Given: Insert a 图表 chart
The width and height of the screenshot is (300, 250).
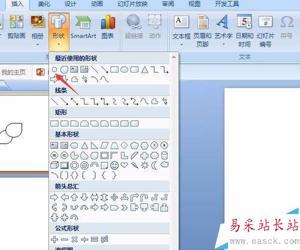Looking at the screenshot, I should click(107, 27).
